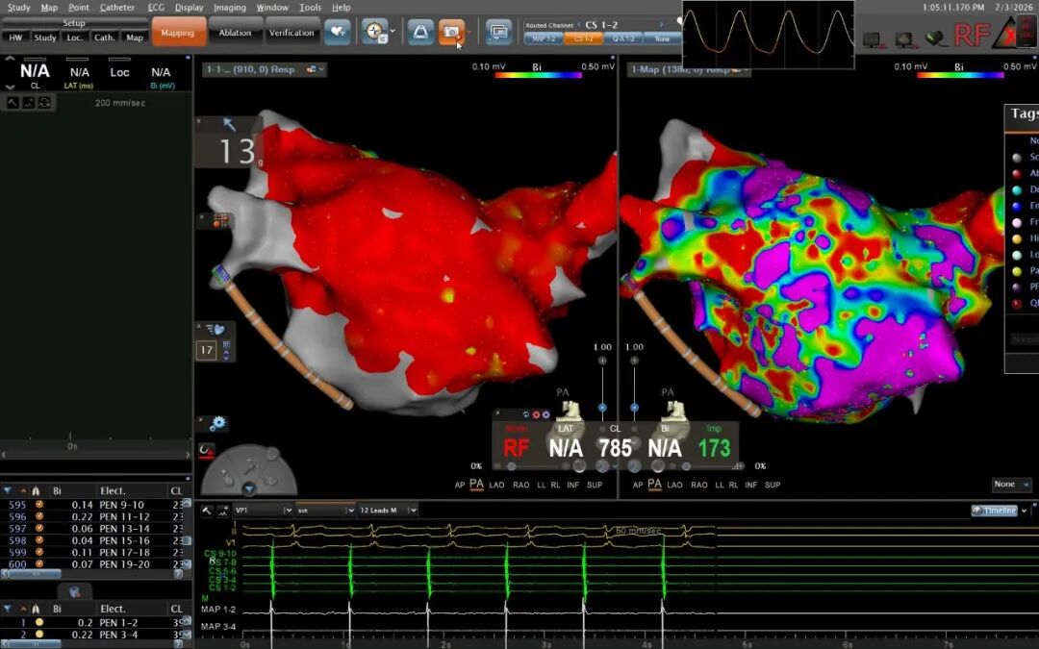Screen dimensions: 1039x649
Task: Click the red Ablation tag color dot in Tags
Action: pos(1017,173)
